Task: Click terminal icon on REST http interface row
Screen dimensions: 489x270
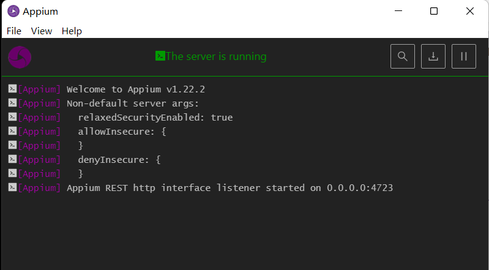Action: pos(12,187)
